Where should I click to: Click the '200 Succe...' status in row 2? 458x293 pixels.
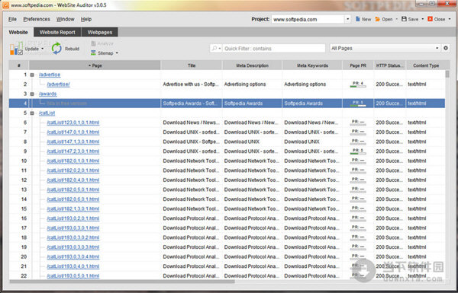389,84
